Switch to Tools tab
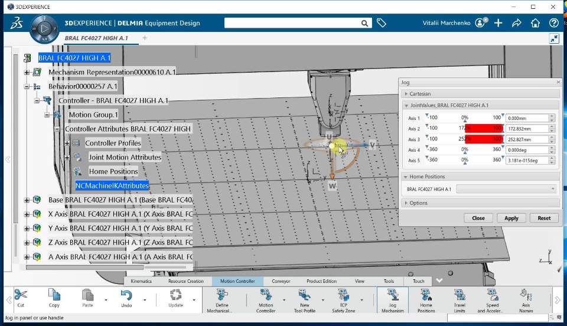 (x=389, y=281)
